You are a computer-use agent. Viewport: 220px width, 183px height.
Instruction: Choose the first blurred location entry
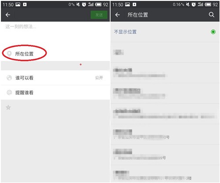pyautogui.click(x=165, y=52)
